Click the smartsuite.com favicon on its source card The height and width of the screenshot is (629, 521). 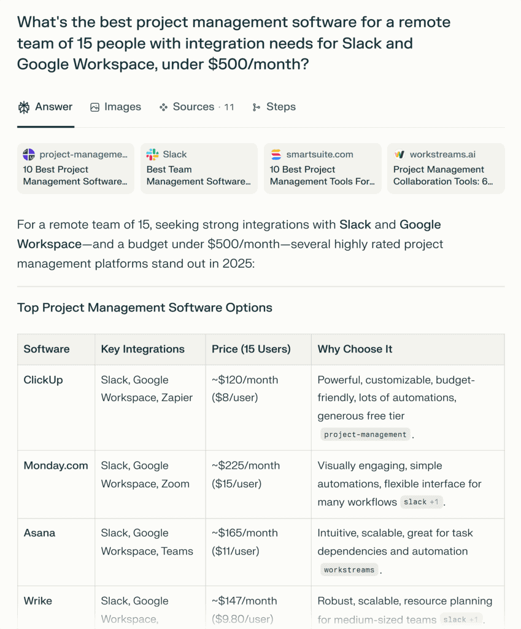pos(275,154)
